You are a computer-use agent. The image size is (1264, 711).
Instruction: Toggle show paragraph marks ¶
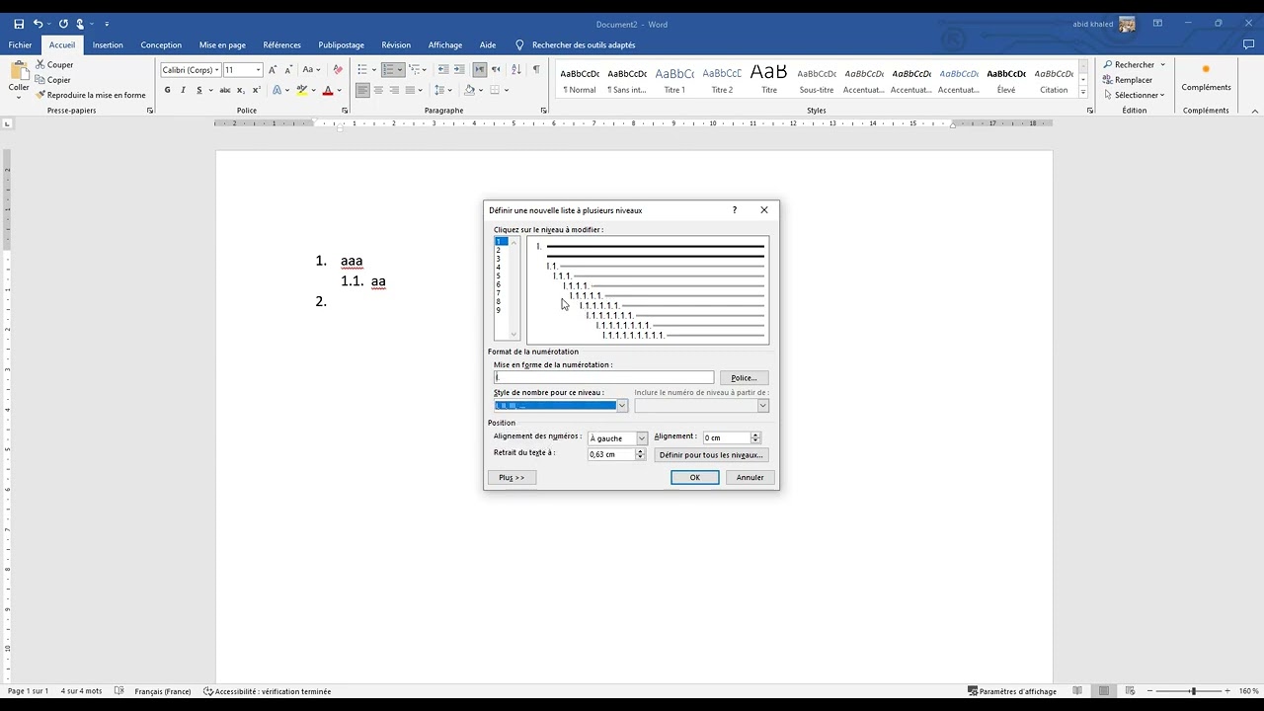coord(536,70)
